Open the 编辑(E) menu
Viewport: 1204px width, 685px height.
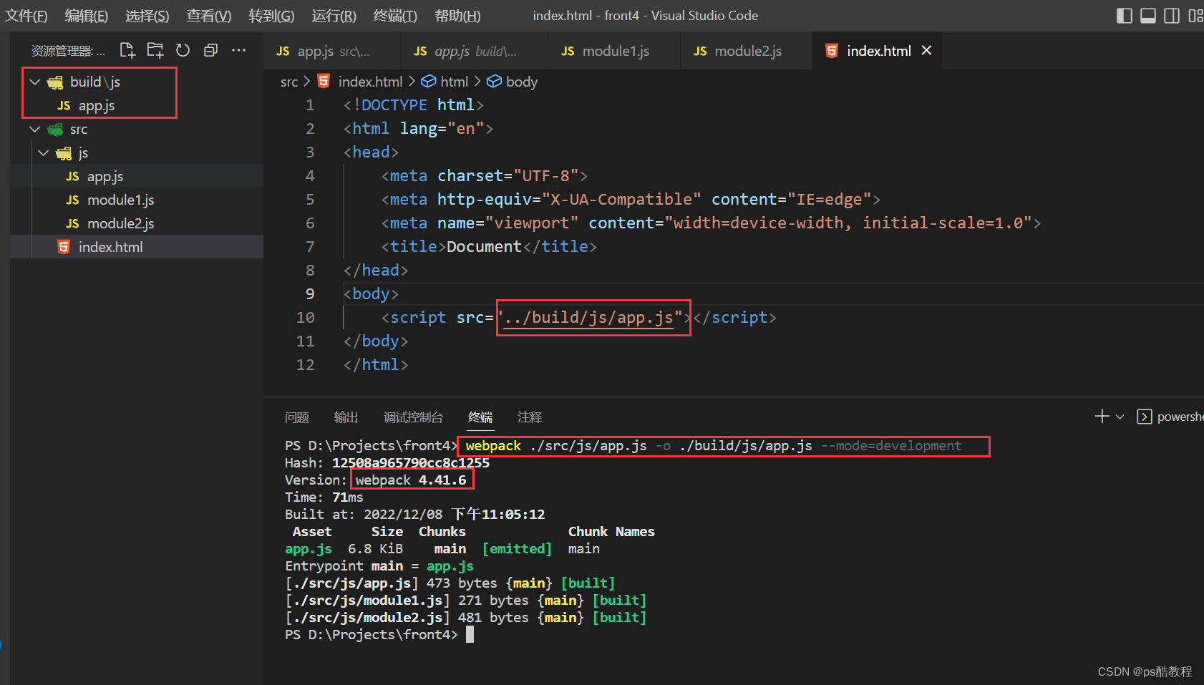pos(87,16)
